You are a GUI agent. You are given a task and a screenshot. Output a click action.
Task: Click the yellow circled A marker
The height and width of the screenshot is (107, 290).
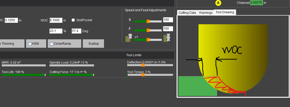(218, 3)
